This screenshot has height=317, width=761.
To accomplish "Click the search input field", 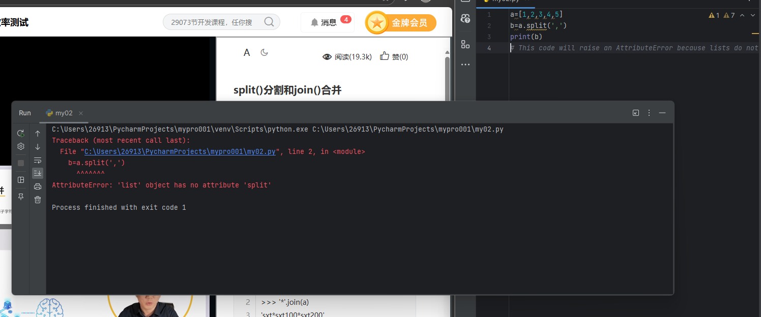I will [214, 22].
